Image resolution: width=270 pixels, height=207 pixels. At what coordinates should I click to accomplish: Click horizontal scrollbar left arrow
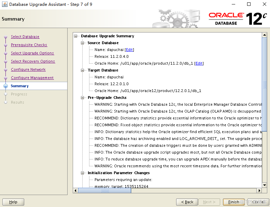point(75,191)
